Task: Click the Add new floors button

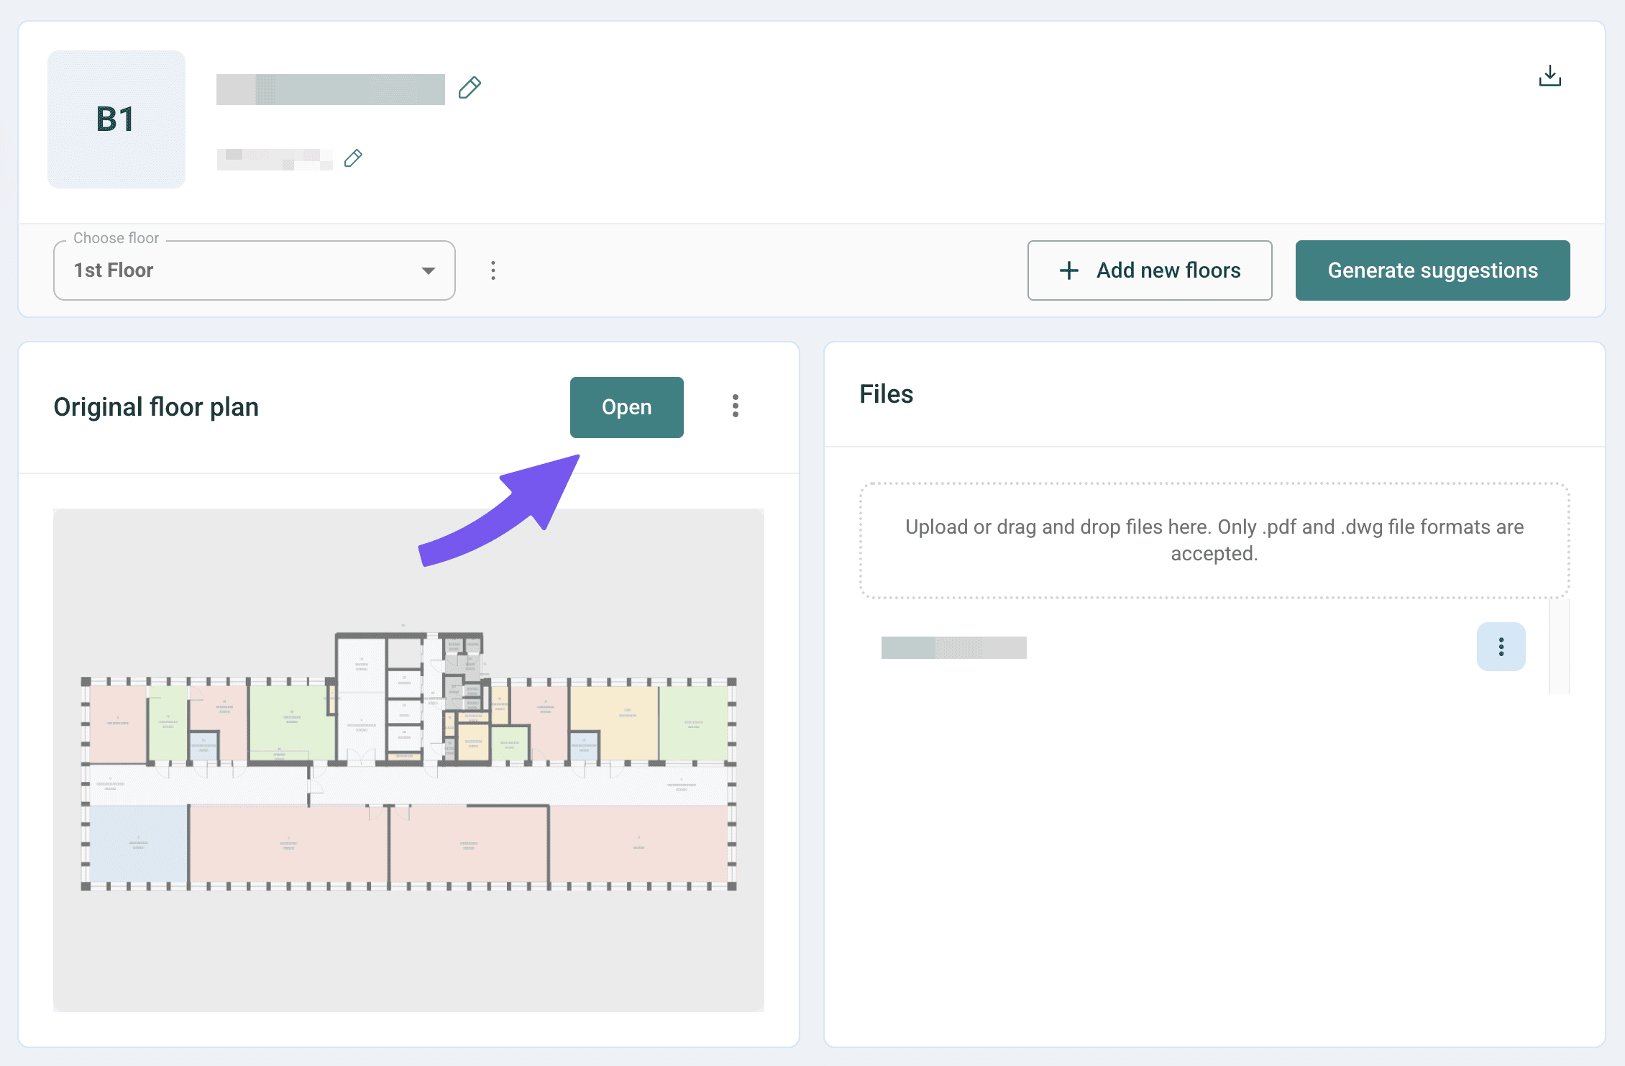Action: tap(1150, 270)
